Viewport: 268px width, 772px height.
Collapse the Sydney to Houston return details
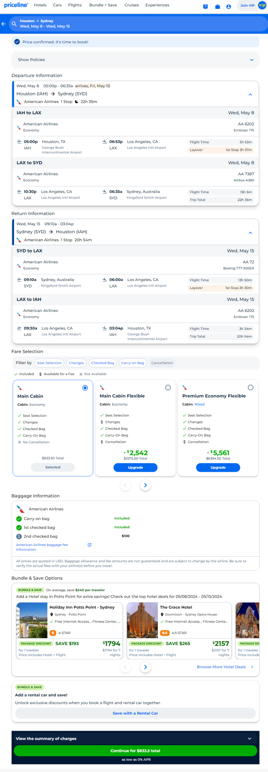[250, 232]
